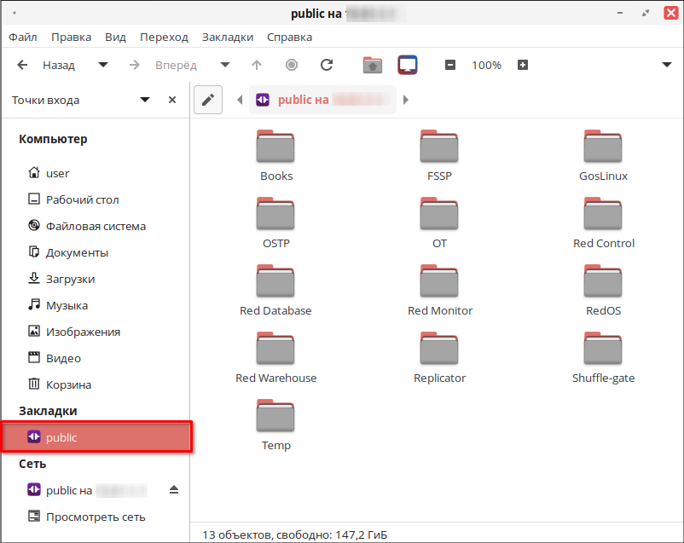Select the OSTP folder
This screenshot has width=684, height=543.
(276, 222)
